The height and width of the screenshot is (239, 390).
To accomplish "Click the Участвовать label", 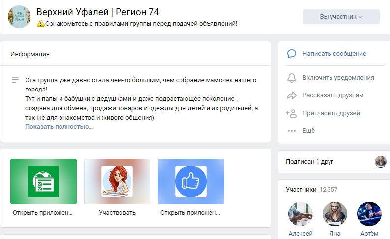I will [117, 213].
